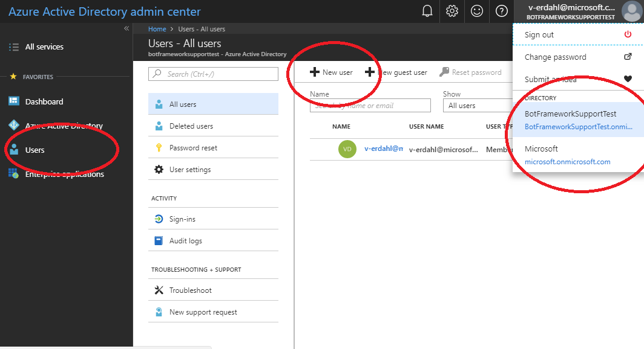The image size is (644, 349).
Task: Switch to the Microsoft directory
Action: [x=575, y=155]
